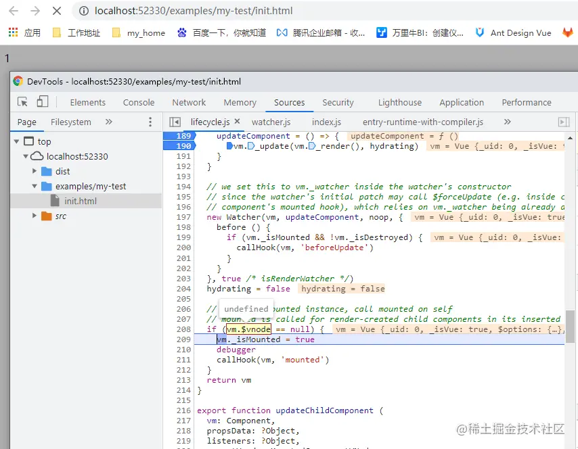Expand the src folder

point(35,216)
